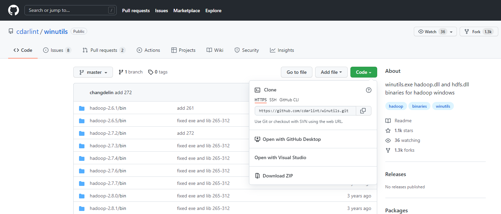The width and height of the screenshot is (501, 214).
Task: Switch to the Issues tab
Action: (57, 50)
